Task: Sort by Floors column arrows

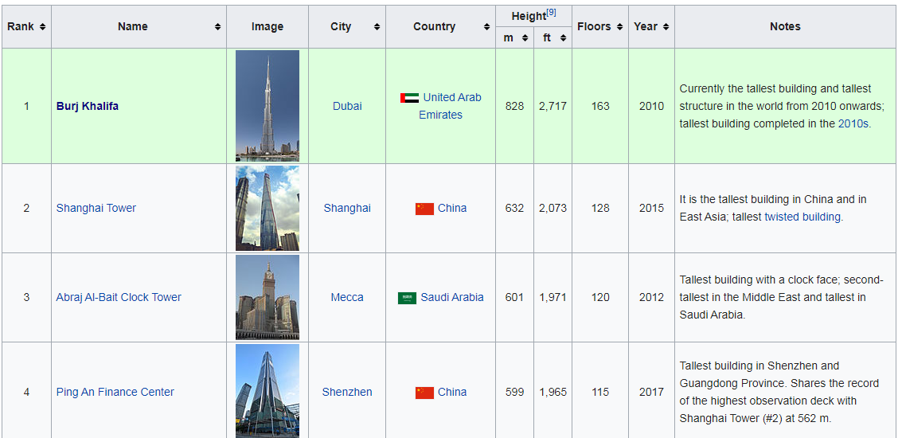Action: pyautogui.click(x=619, y=27)
